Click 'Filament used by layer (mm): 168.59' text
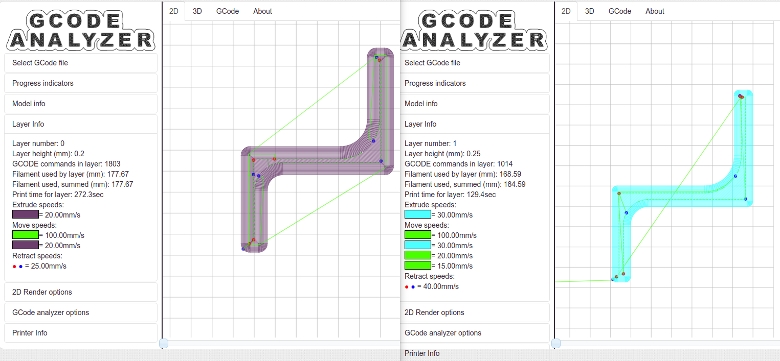The height and width of the screenshot is (361, 780). (463, 174)
